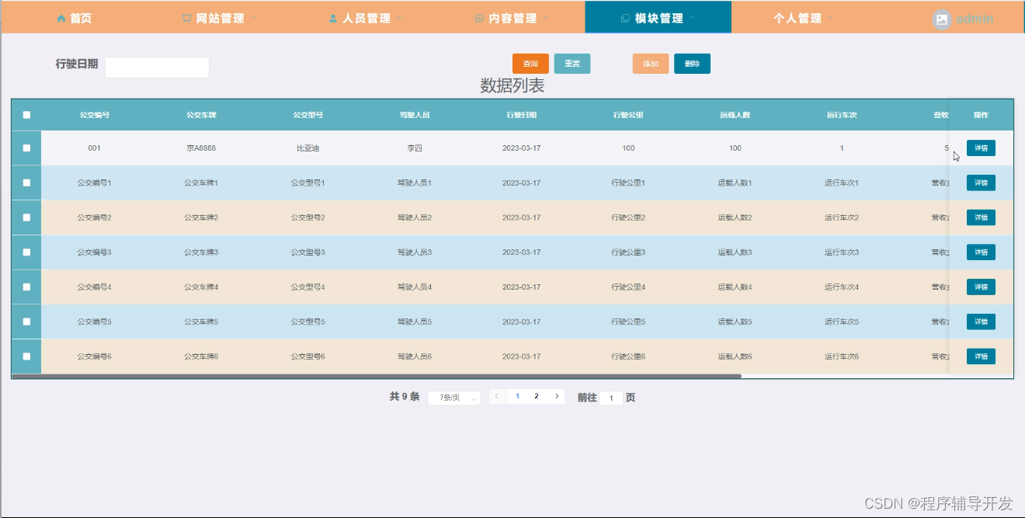Expand the 模块管理 dropdown arrow

692,17
